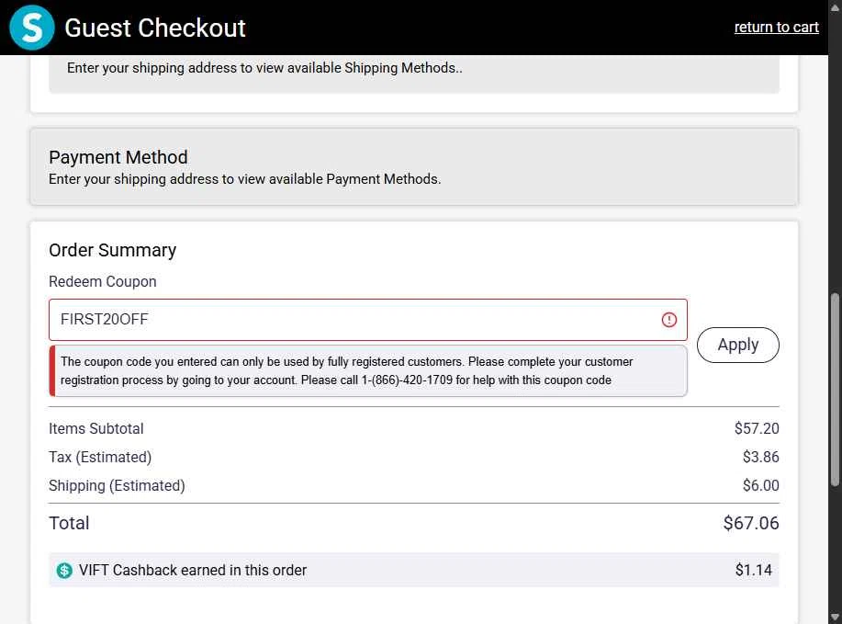Click the Items Subtotal amount $57.20
Screen dimensions: 842x624
click(757, 428)
